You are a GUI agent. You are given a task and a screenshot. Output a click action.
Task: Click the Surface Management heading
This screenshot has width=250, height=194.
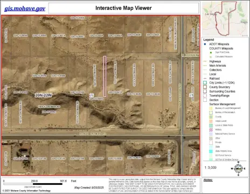pyautogui.click(x=223, y=105)
